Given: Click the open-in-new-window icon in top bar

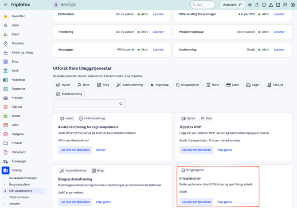Looking at the screenshot, I should 278,5.
